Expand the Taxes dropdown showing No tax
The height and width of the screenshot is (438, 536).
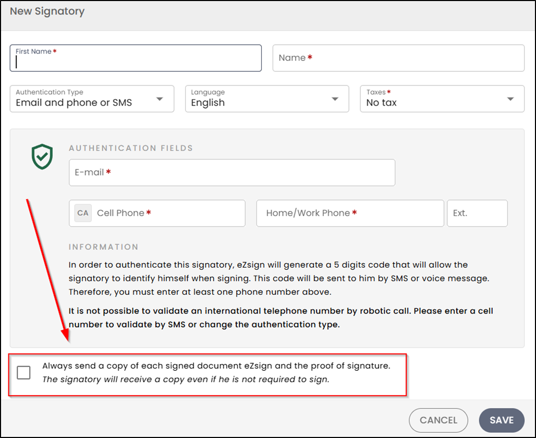pyautogui.click(x=442, y=98)
